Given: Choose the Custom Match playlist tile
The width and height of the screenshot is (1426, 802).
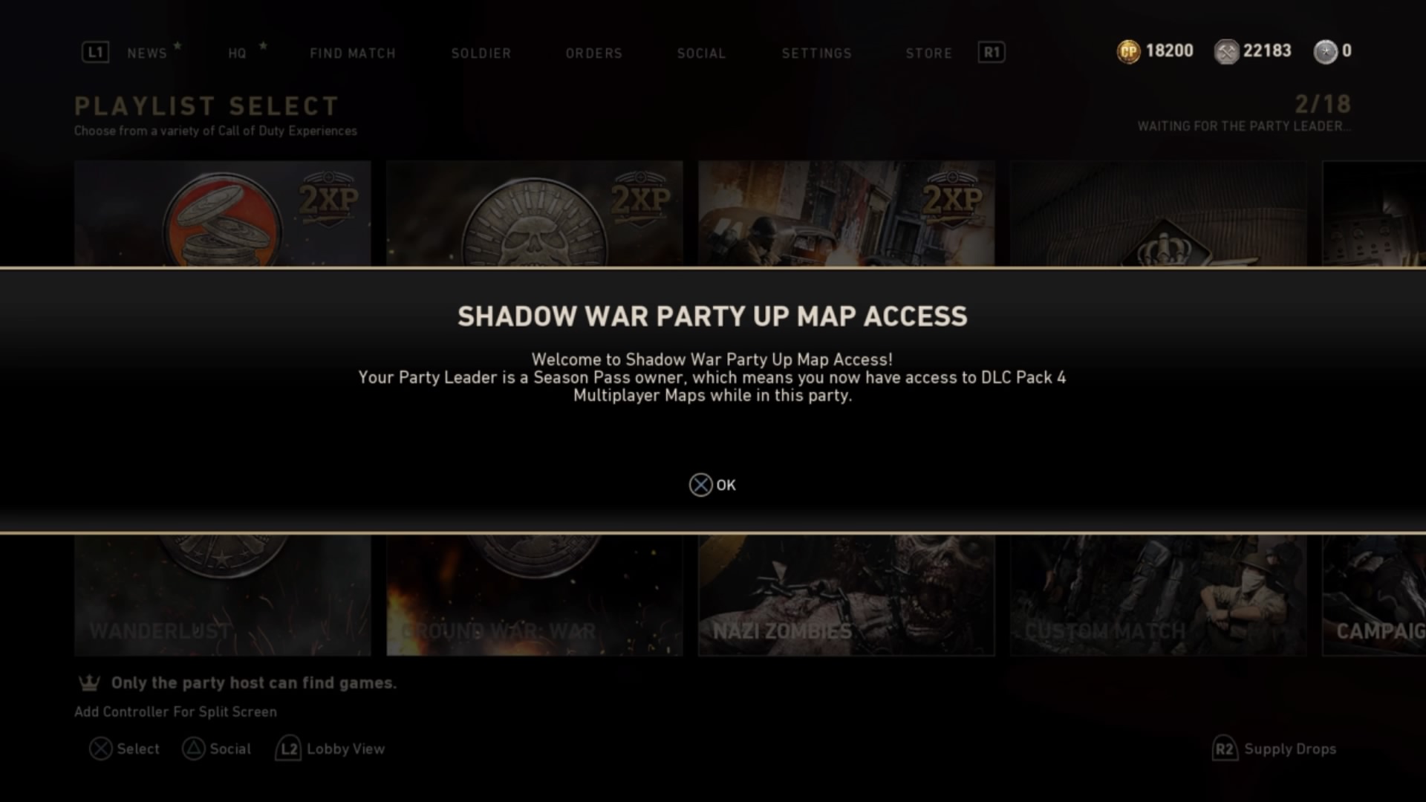Looking at the screenshot, I should click(1158, 595).
